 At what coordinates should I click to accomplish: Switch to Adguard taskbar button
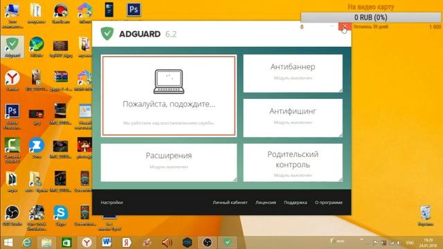click(x=228, y=243)
